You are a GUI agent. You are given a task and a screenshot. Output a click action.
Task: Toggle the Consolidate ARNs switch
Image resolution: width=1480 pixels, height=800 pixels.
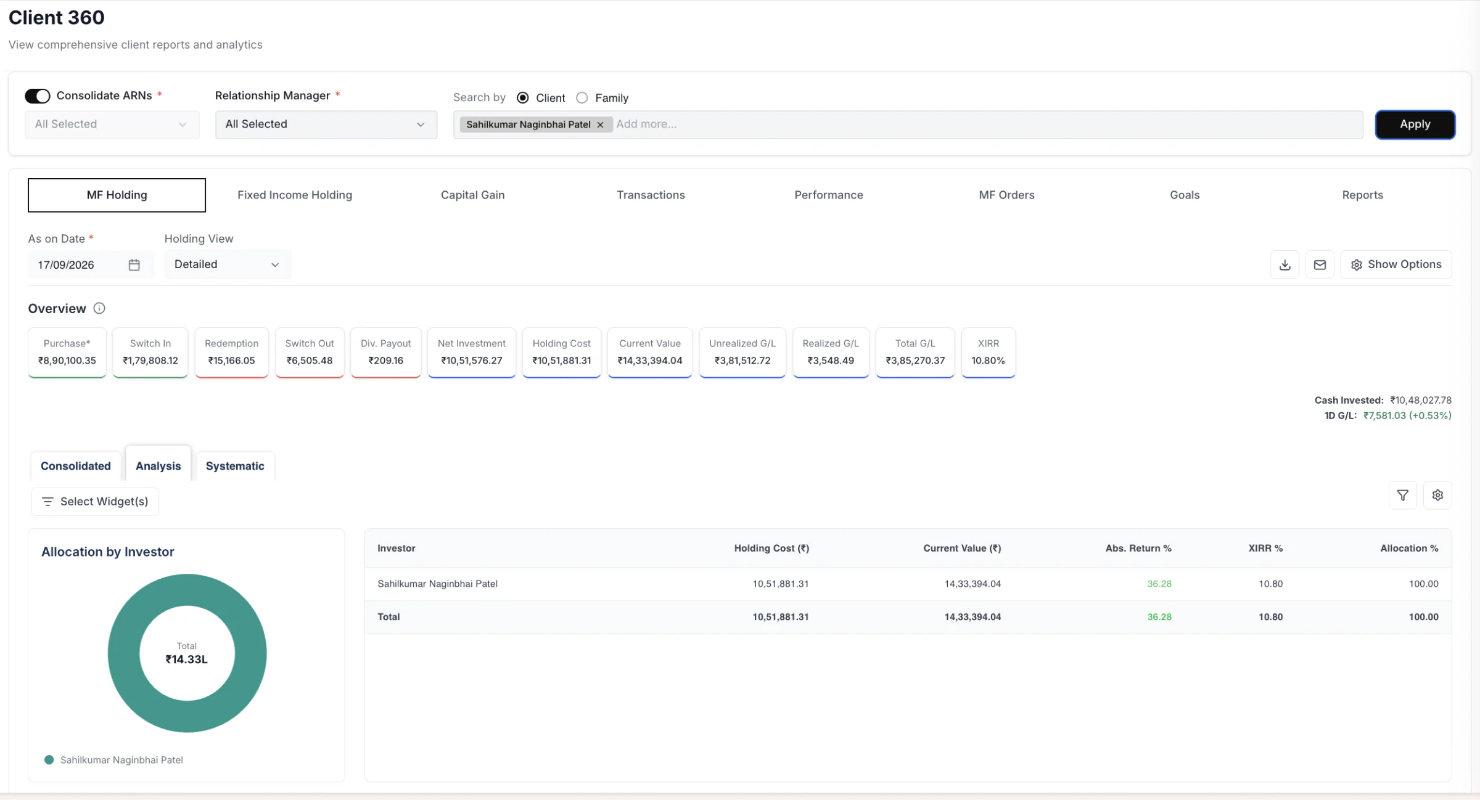pyautogui.click(x=38, y=96)
